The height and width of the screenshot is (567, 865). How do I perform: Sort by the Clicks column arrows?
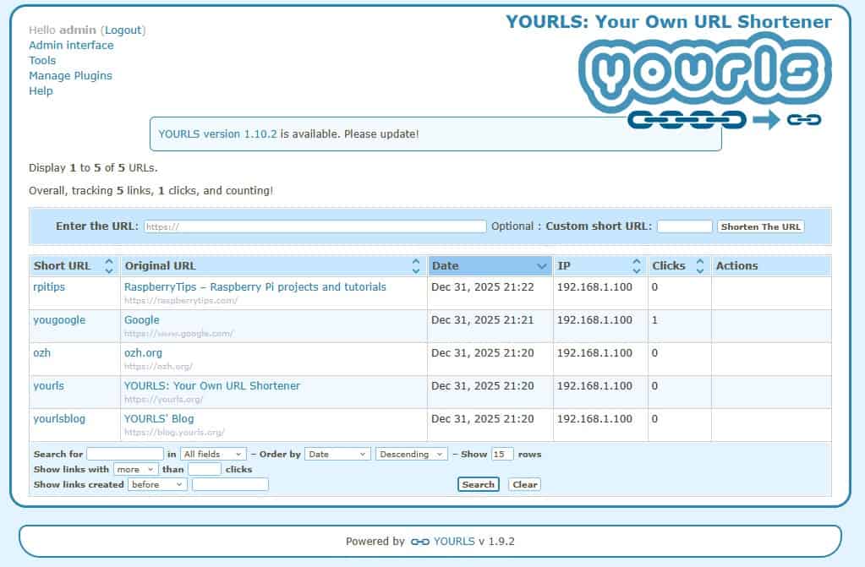[699, 266]
